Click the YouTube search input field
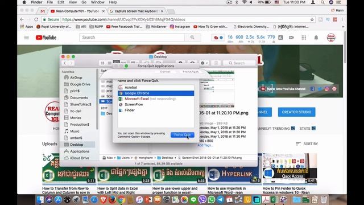Image resolution: width=364 pixels, height=205 pixels. tap(132, 38)
